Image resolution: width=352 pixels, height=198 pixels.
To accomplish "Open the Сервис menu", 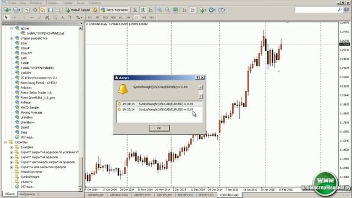I will [67, 3].
